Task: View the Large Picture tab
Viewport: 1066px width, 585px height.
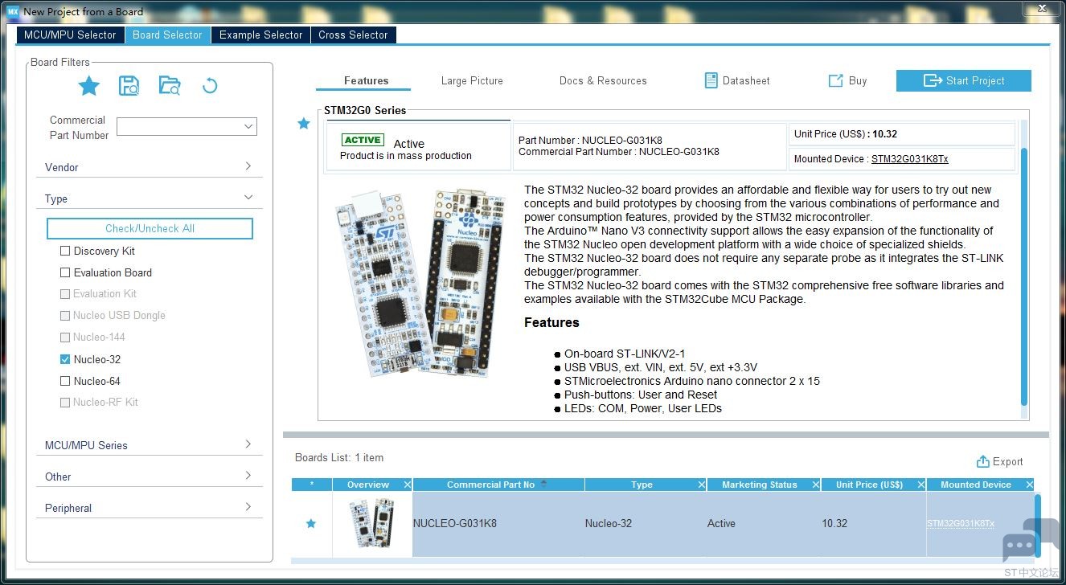Action: tap(472, 80)
